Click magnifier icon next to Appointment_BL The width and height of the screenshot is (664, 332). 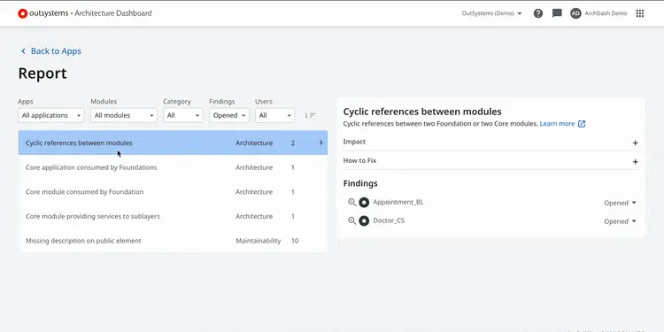tap(351, 203)
